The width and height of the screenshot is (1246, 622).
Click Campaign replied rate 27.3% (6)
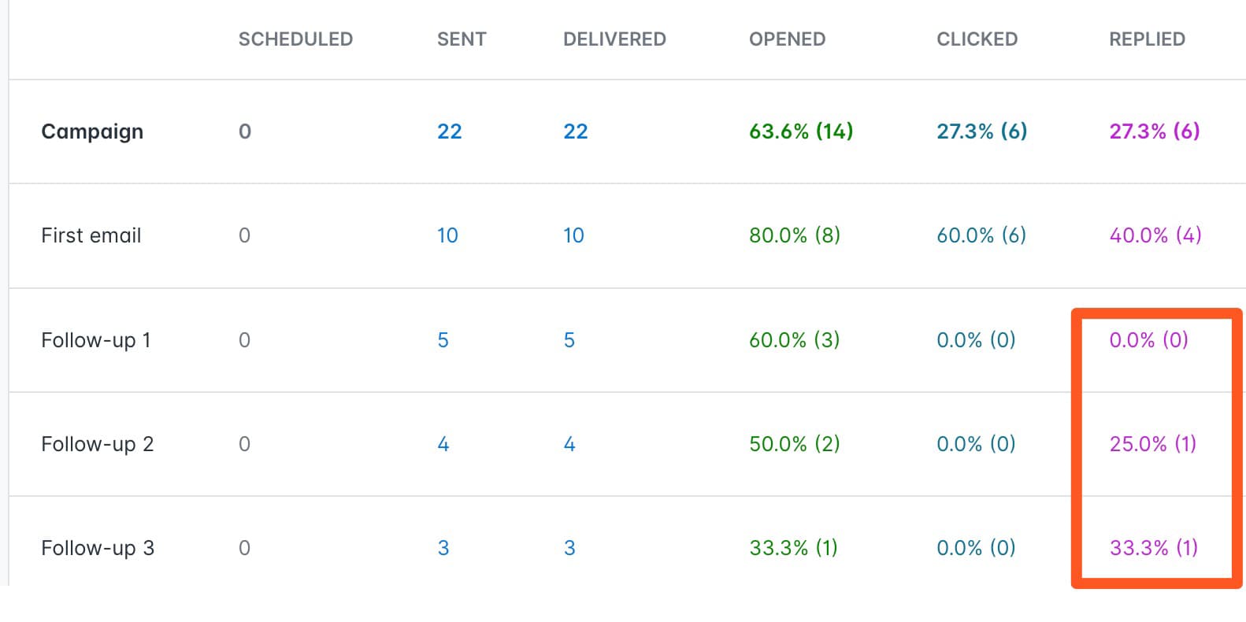[x=1154, y=131]
